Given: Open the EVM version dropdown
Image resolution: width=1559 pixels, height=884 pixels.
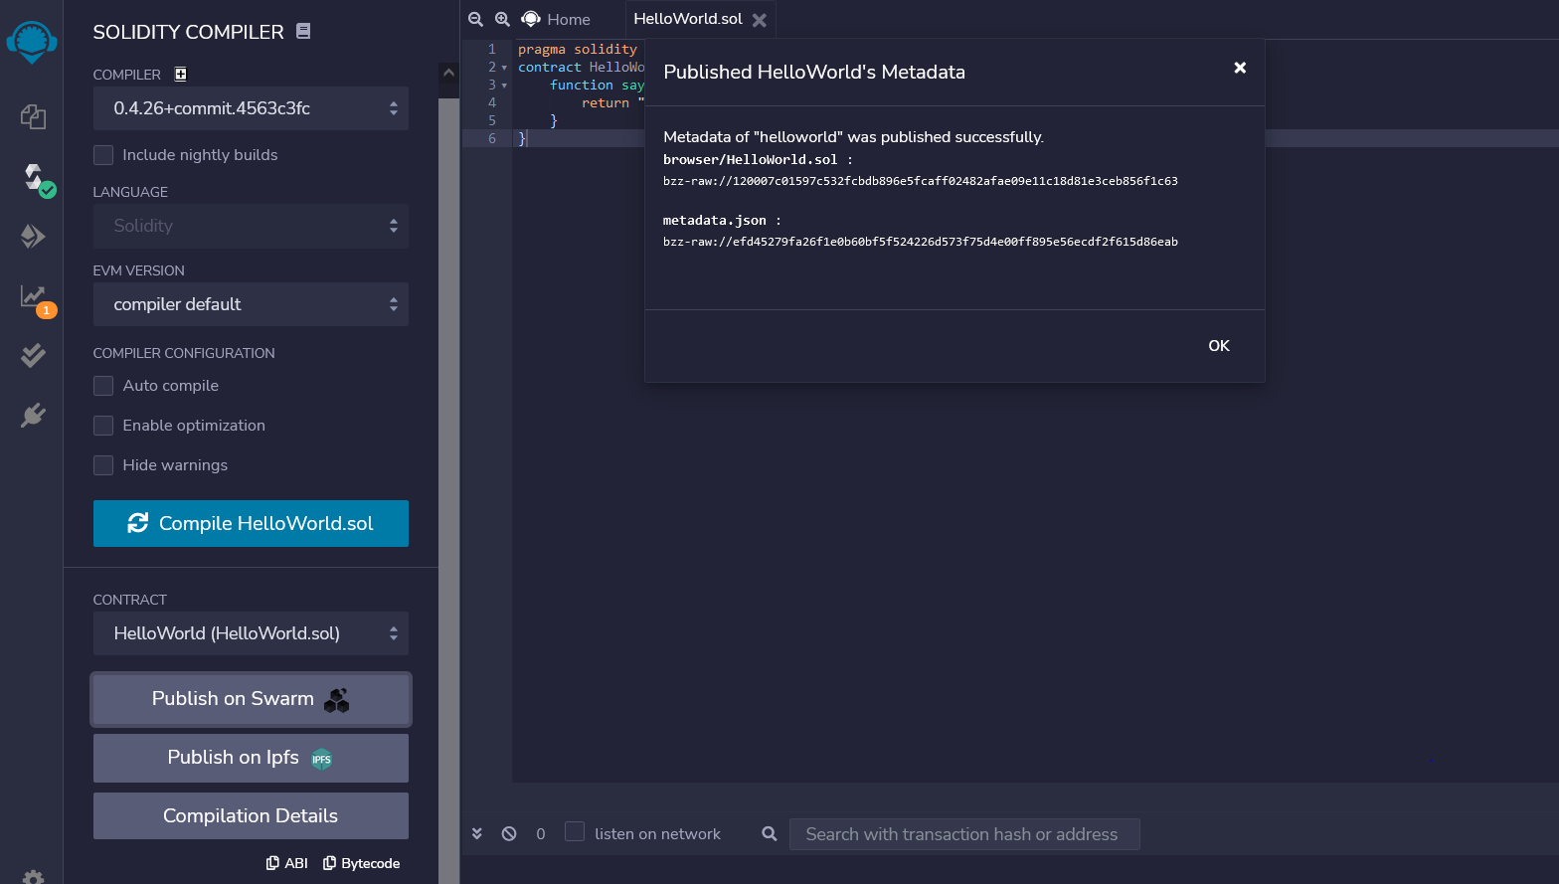Looking at the screenshot, I should [251, 304].
